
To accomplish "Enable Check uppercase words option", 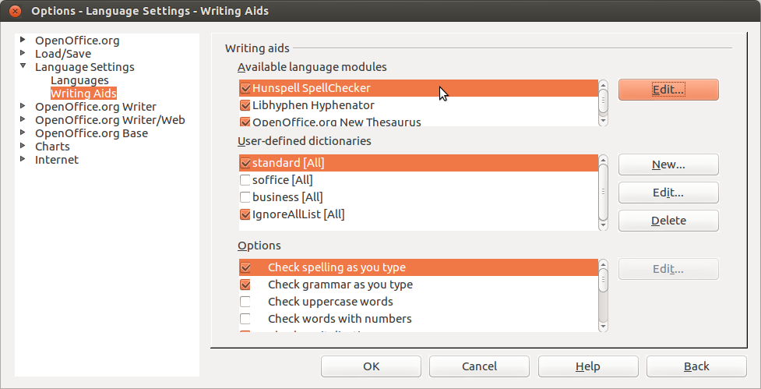I will point(245,302).
